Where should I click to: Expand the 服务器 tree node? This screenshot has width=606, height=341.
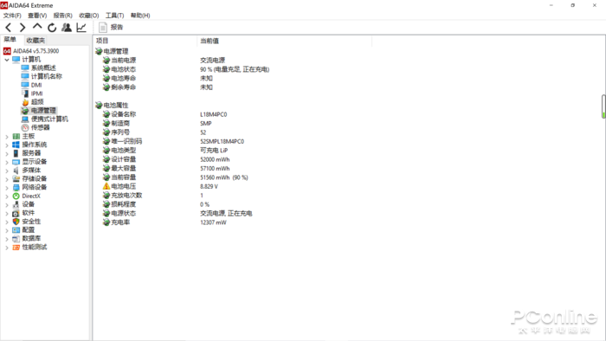7,153
